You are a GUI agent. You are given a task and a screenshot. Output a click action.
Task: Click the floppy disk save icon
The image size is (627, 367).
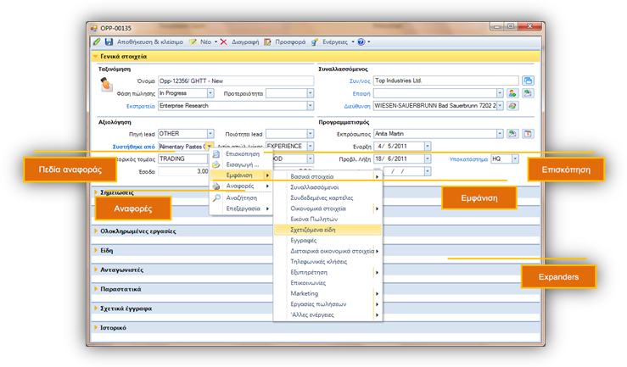tap(109, 42)
